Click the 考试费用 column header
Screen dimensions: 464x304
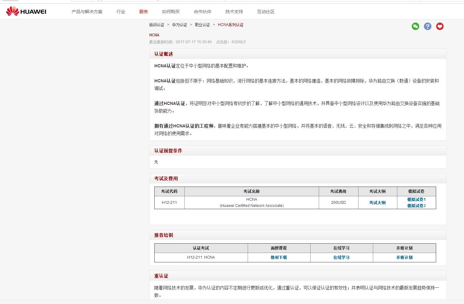[338, 191]
